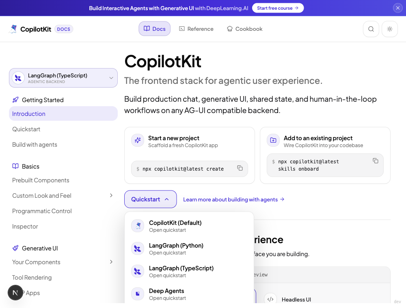This screenshot has height=308, width=406.
Task: Click the Generative UI paintbrush icon
Action: (x=15, y=248)
